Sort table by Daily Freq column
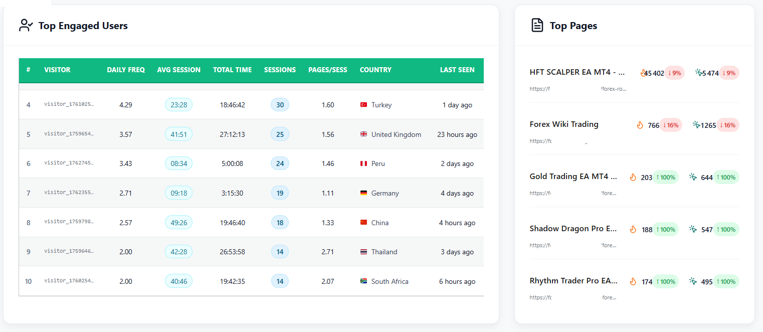 (x=126, y=70)
